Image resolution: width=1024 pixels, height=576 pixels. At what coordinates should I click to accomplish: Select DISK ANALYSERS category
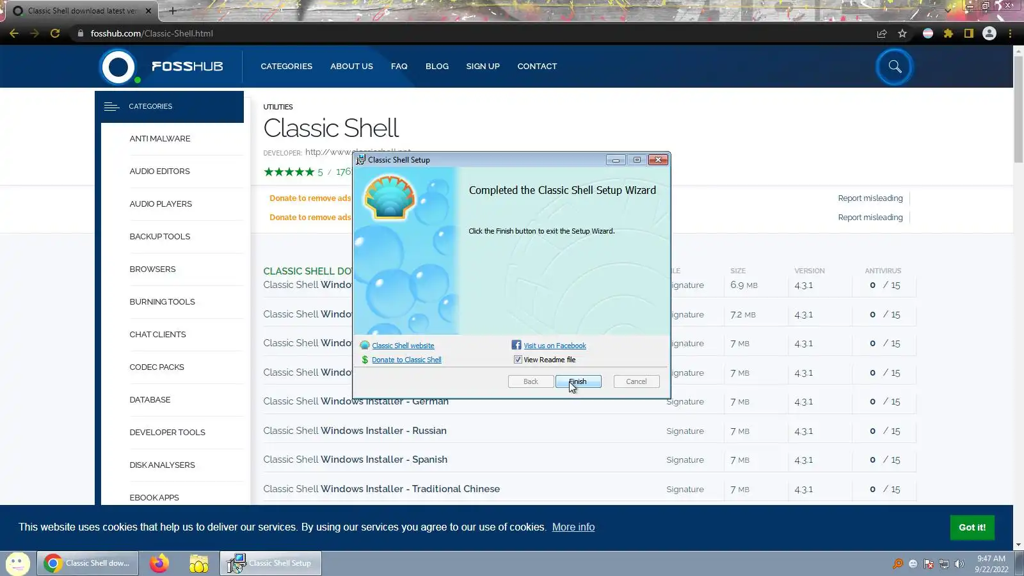point(162,465)
